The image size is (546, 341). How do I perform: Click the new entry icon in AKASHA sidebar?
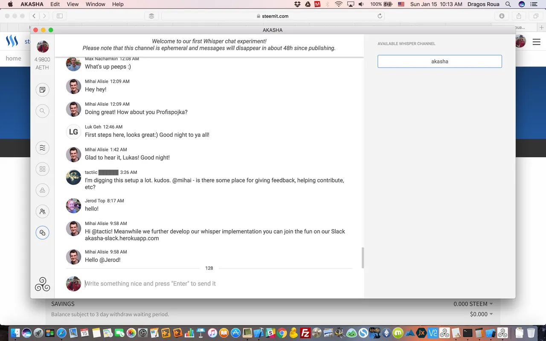42,90
